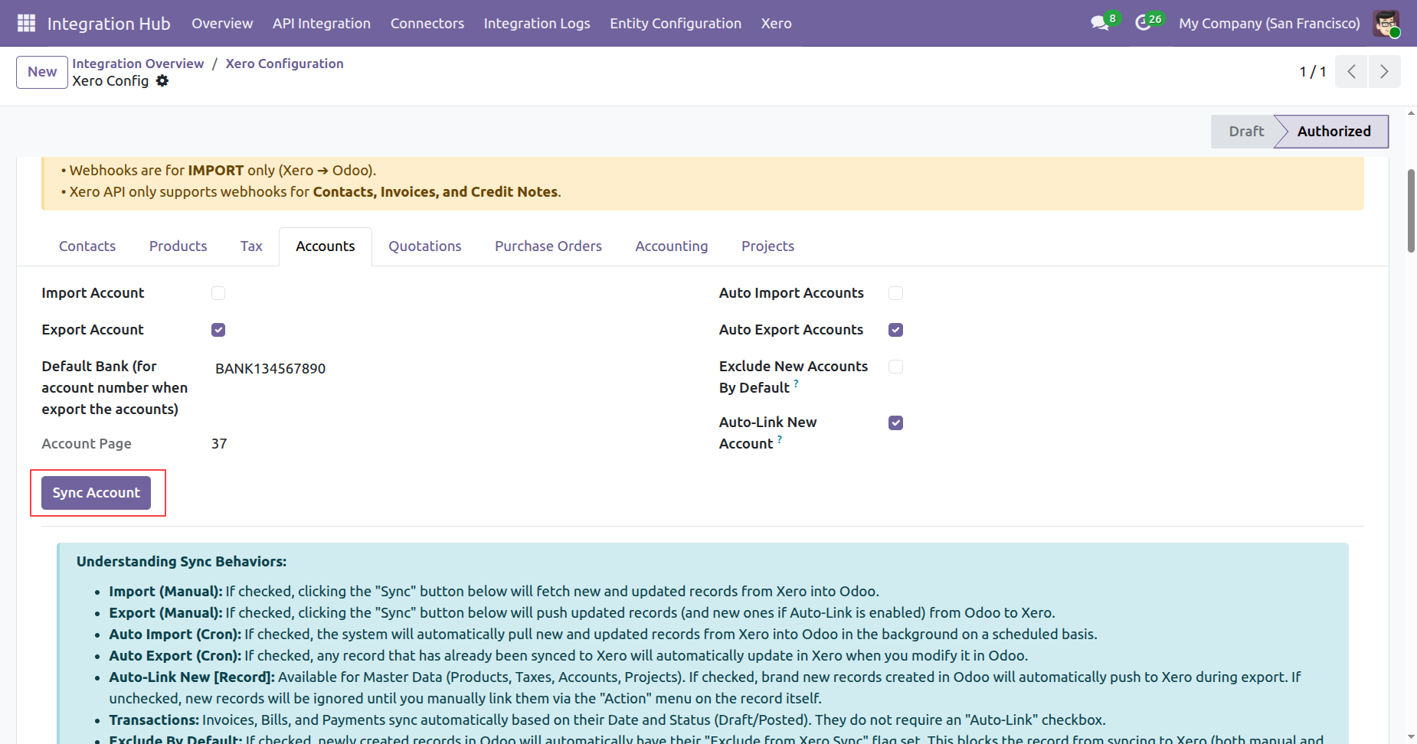Open the Xero dropdown menu
Image resolution: width=1417 pixels, height=744 pixels.
776,23
